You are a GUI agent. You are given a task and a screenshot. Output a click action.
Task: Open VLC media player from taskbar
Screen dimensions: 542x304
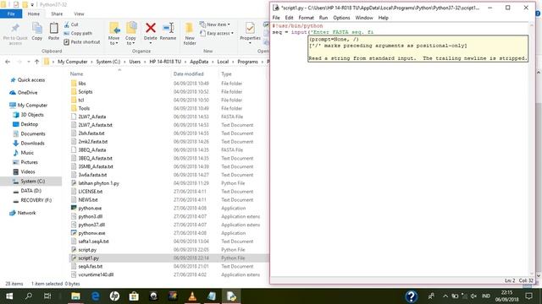(192, 296)
